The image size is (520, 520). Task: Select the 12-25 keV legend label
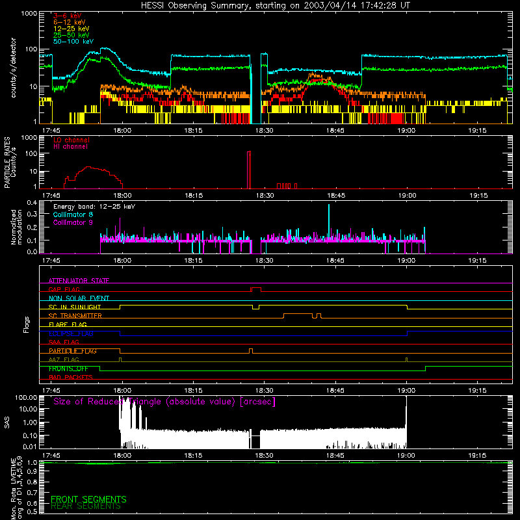point(71,29)
